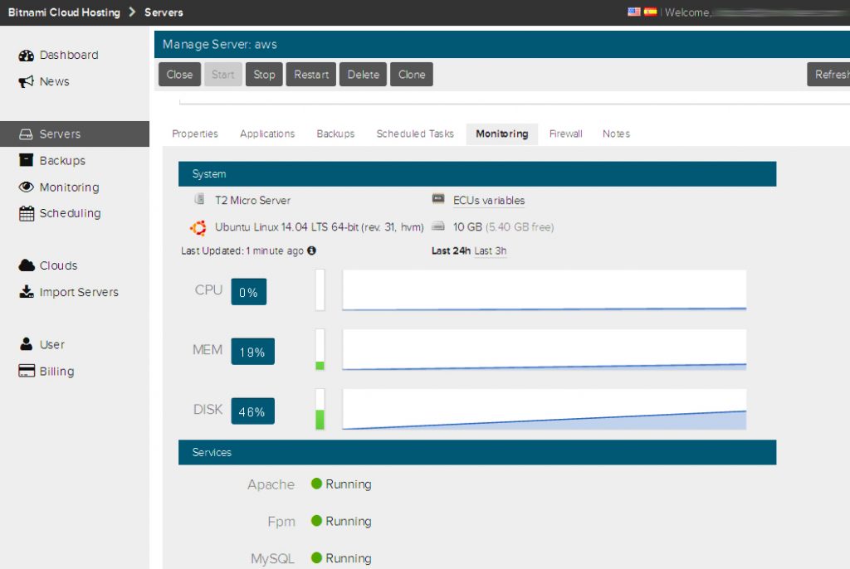Click the disk icon beside 10 GB
The height and width of the screenshot is (569, 850).
pos(438,226)
